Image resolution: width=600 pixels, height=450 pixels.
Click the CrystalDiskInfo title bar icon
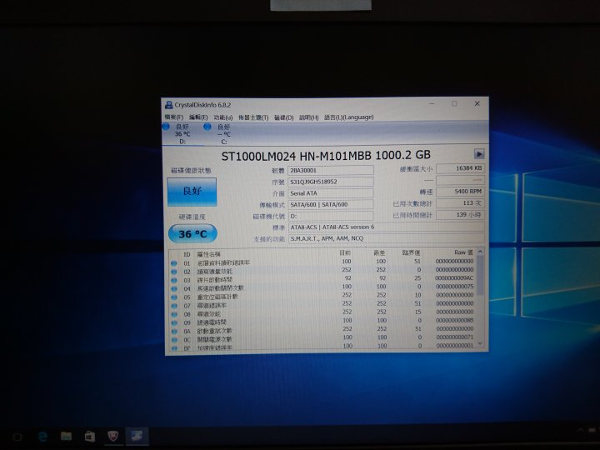tap(168, 105)
